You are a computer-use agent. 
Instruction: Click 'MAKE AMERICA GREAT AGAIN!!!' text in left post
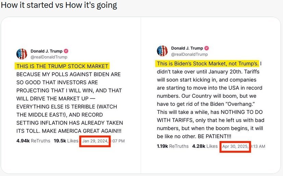tap(81, 131)
